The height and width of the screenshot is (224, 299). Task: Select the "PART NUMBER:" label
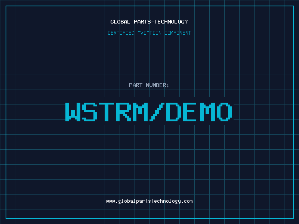click(149, 85)
